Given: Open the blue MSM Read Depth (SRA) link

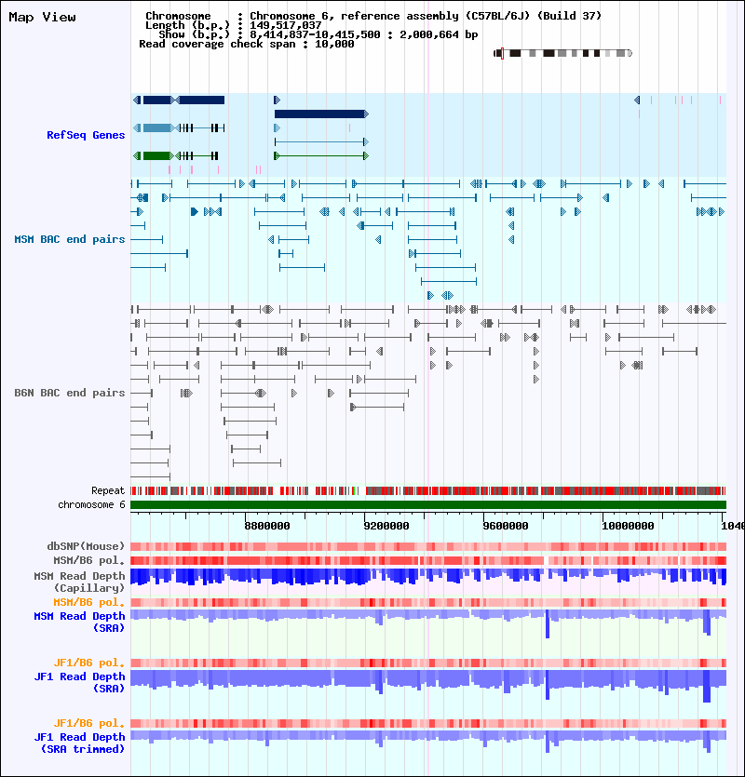Looking at the screenshot, I should pos(79,622).
